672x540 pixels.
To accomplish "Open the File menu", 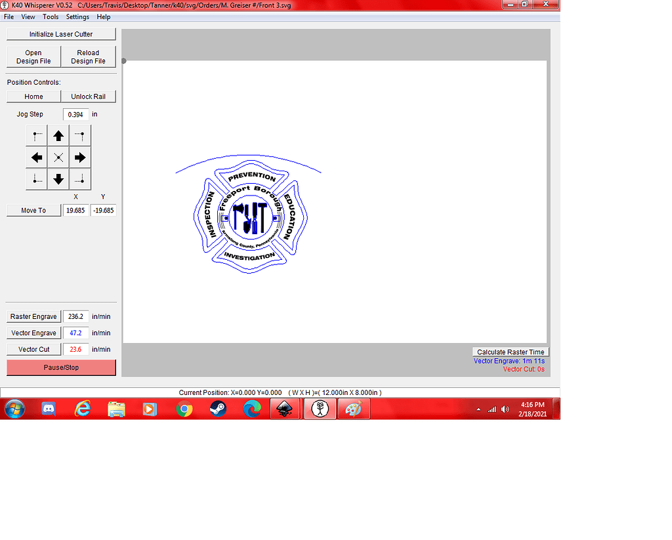I will tap(9, 16).
